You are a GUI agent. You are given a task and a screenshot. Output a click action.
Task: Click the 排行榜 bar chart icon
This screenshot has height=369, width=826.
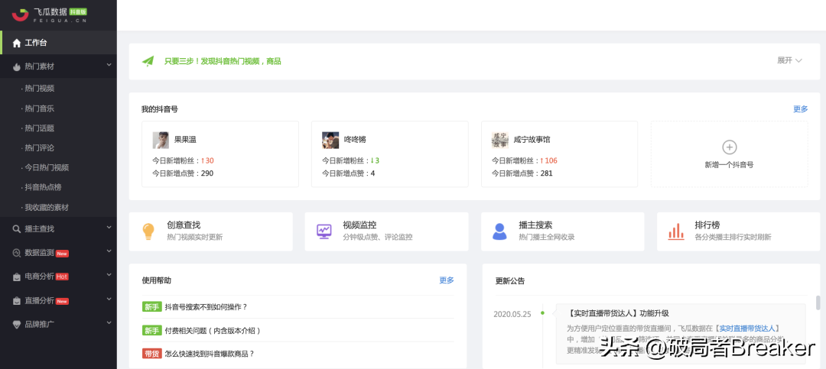676,231
